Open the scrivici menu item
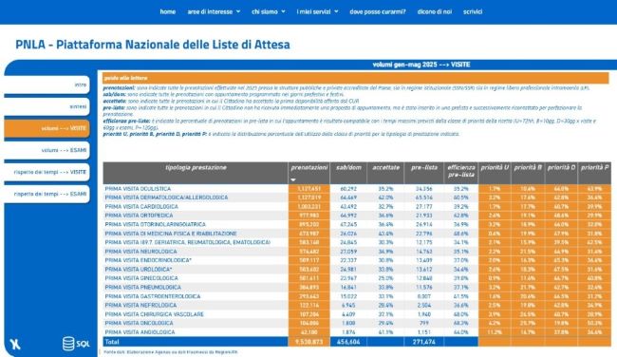This screenshot has width=617, height=357. click(473, 11)
